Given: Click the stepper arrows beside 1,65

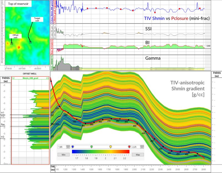Looking at the screenshot, I should (68, 147).
